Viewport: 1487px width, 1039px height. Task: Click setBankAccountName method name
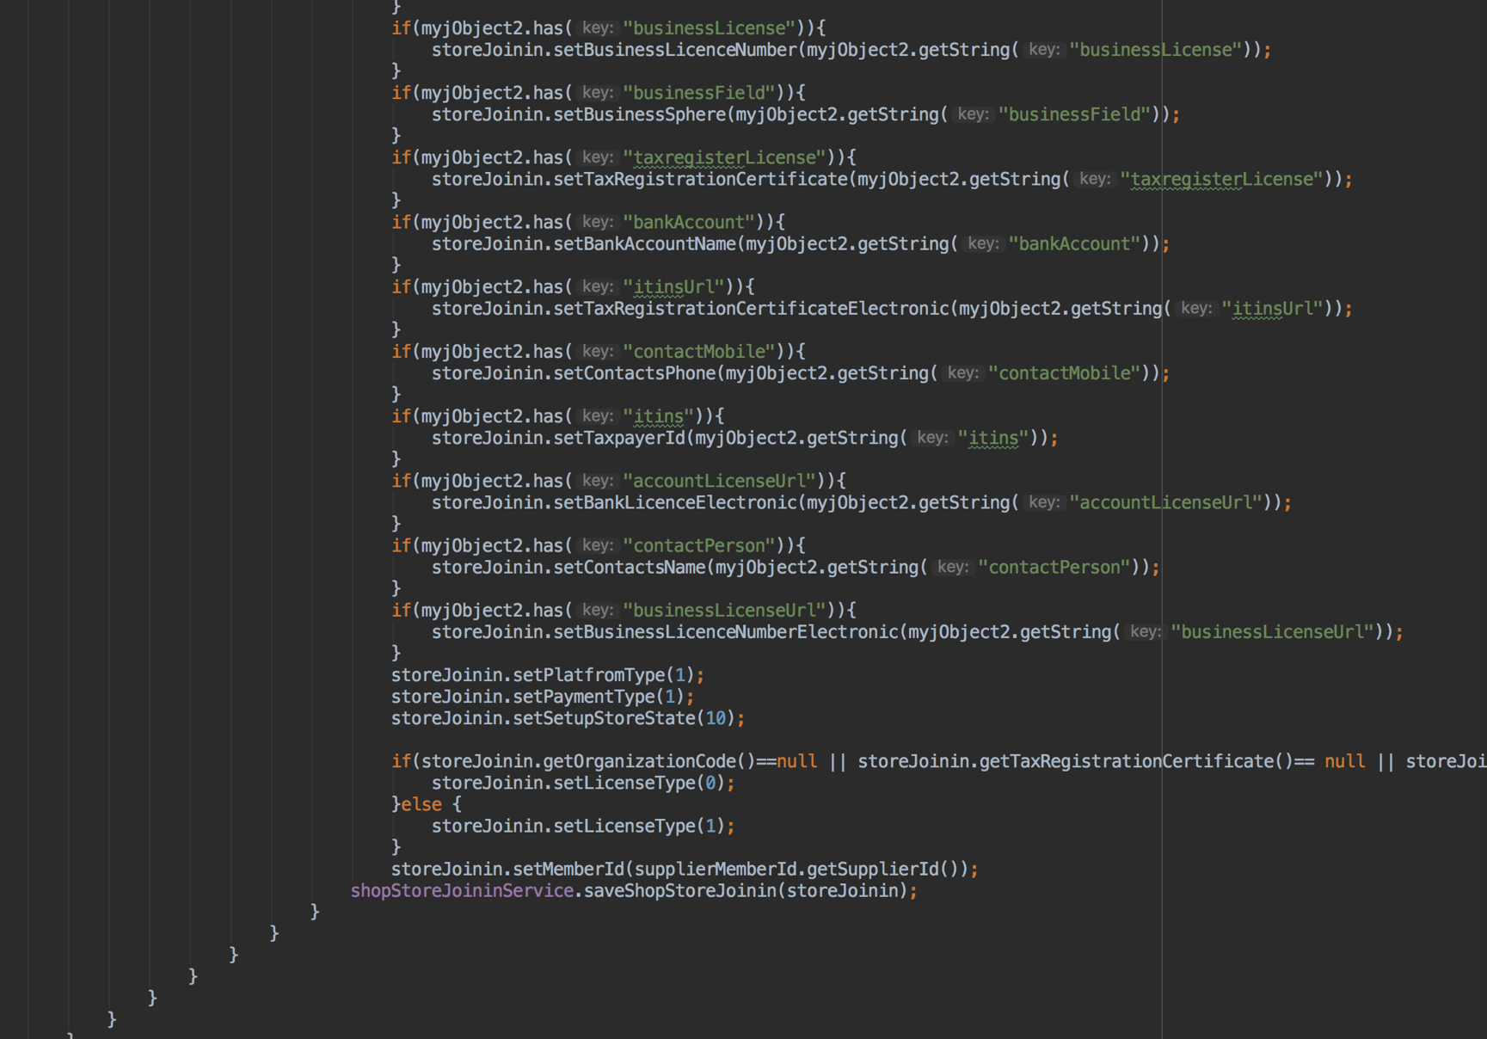coord(645,243)
